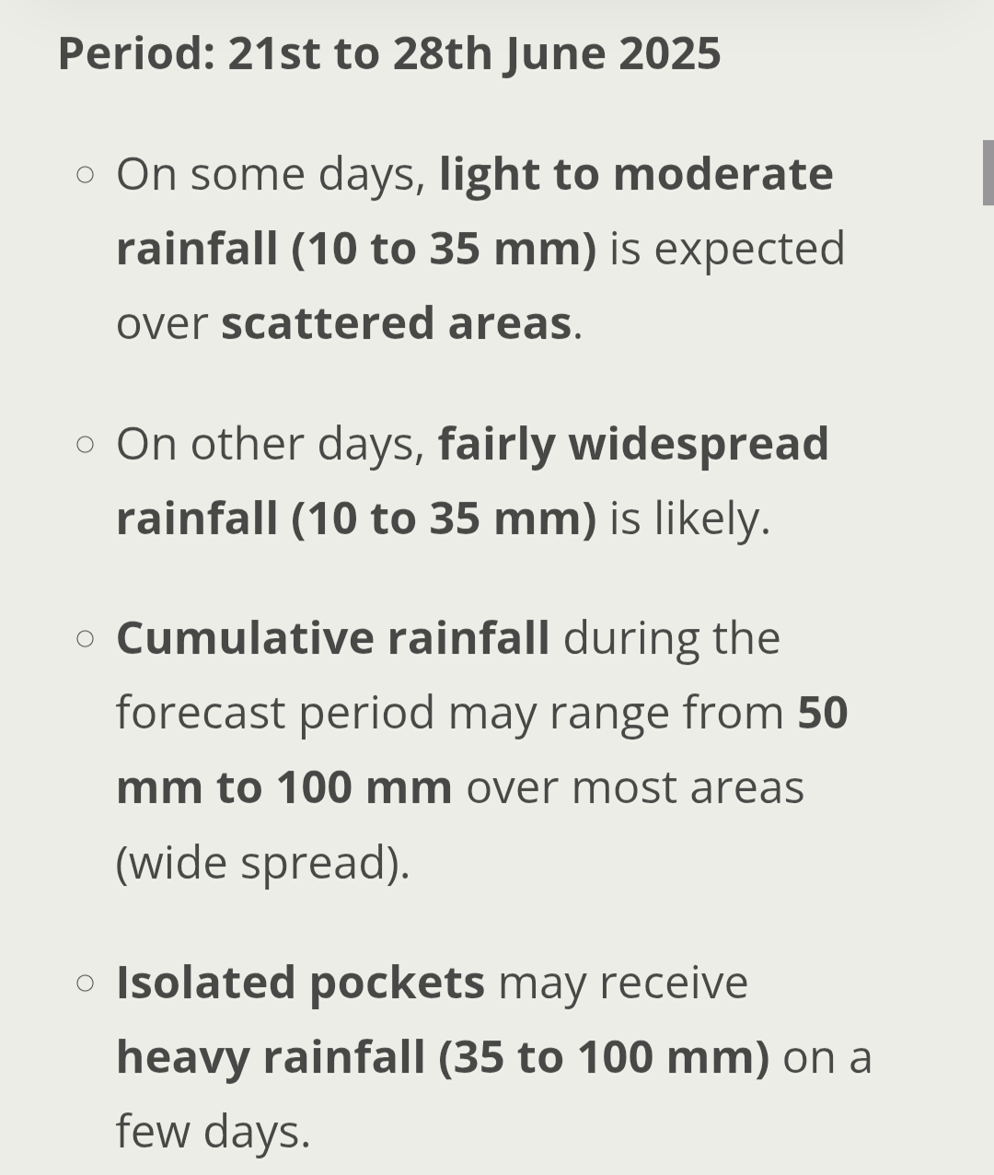Click the "Period: 21st to 28th June 2025" heading

(x=388, y=53)
